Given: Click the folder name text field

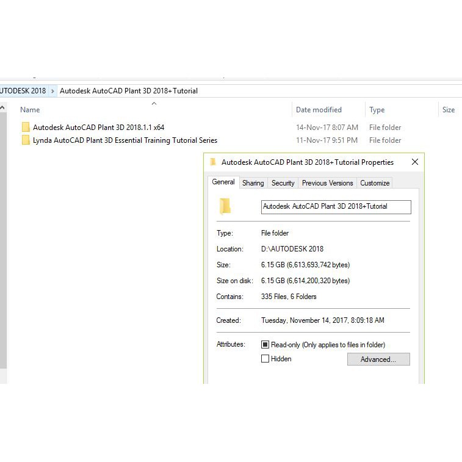Looking at the screenshot, I should [336, 207].
